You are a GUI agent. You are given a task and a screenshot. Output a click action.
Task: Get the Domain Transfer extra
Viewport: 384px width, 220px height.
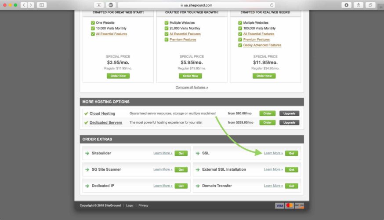coord(291,186)
